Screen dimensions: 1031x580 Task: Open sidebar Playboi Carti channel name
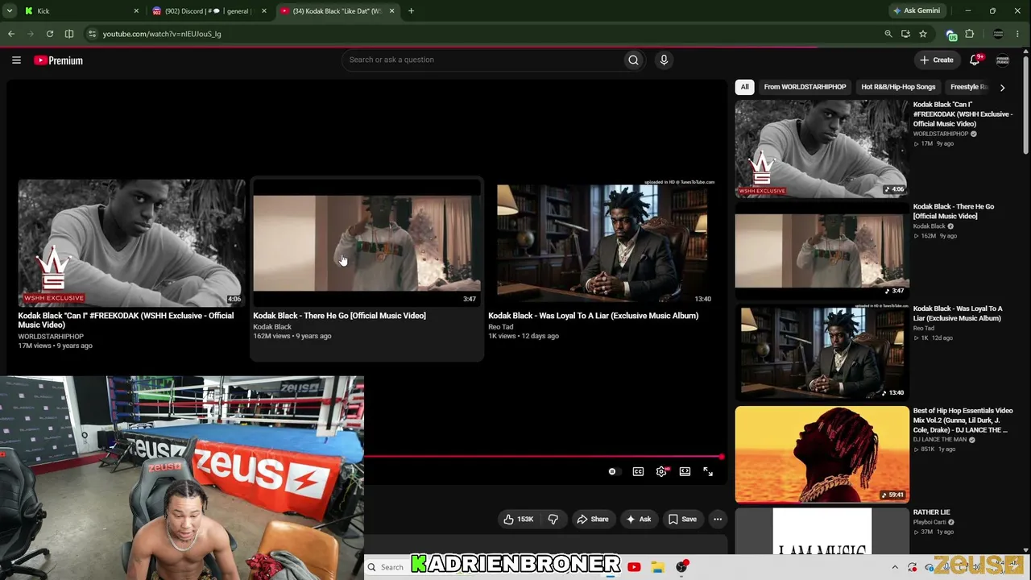pos(930,522)
